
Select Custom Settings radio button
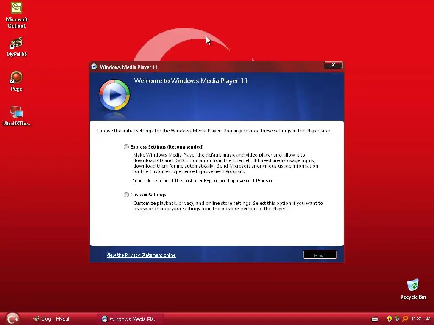pyautogui.click(x=126, y=195)
